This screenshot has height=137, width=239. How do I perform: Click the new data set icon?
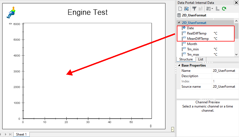180,9
